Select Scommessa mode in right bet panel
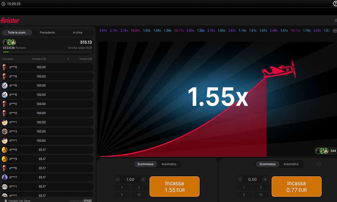This screenshot has height=202, width=337. pos(267,164)
